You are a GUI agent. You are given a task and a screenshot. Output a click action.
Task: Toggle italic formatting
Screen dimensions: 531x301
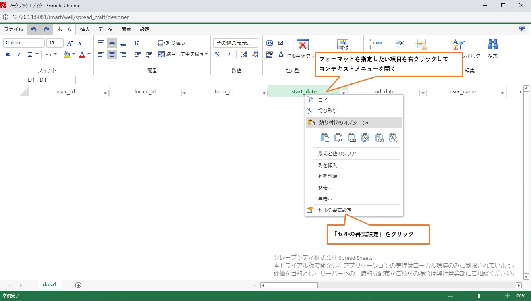[x=19, y=55]
